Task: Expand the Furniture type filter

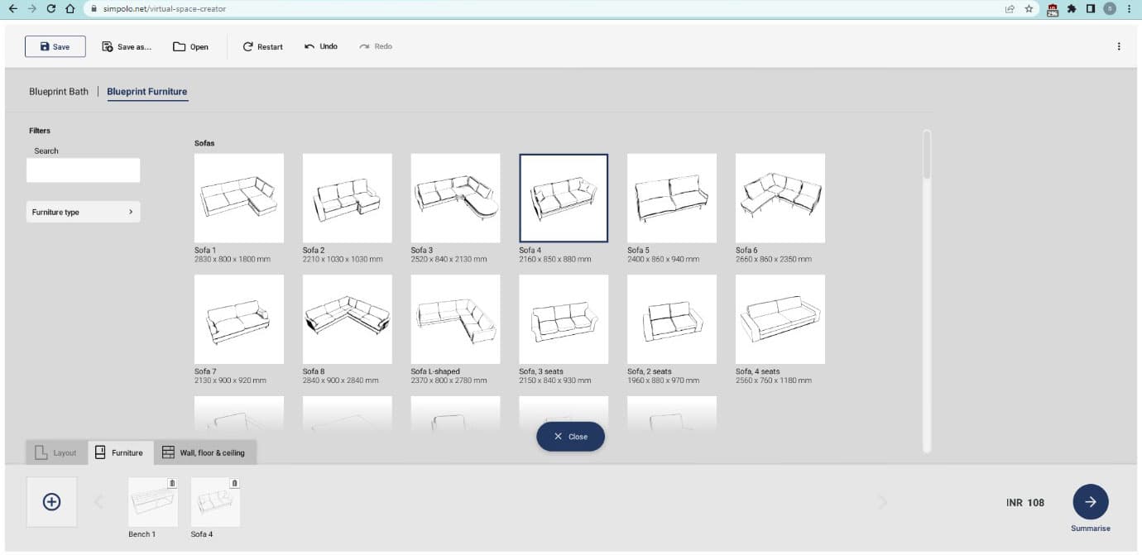Action: pyautogui.click(x=84, y=213)
